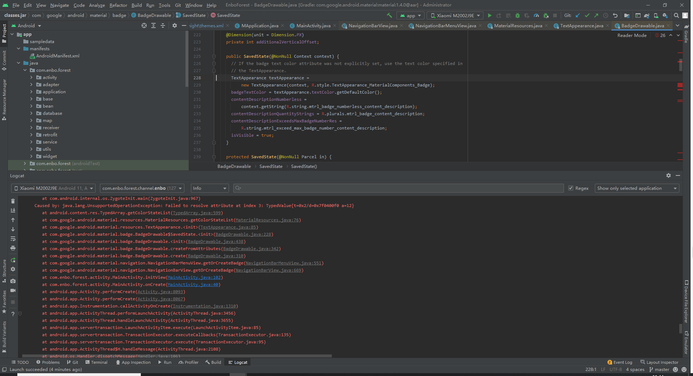Click the logcat down-arrow stack trace icon

[13, 229]
